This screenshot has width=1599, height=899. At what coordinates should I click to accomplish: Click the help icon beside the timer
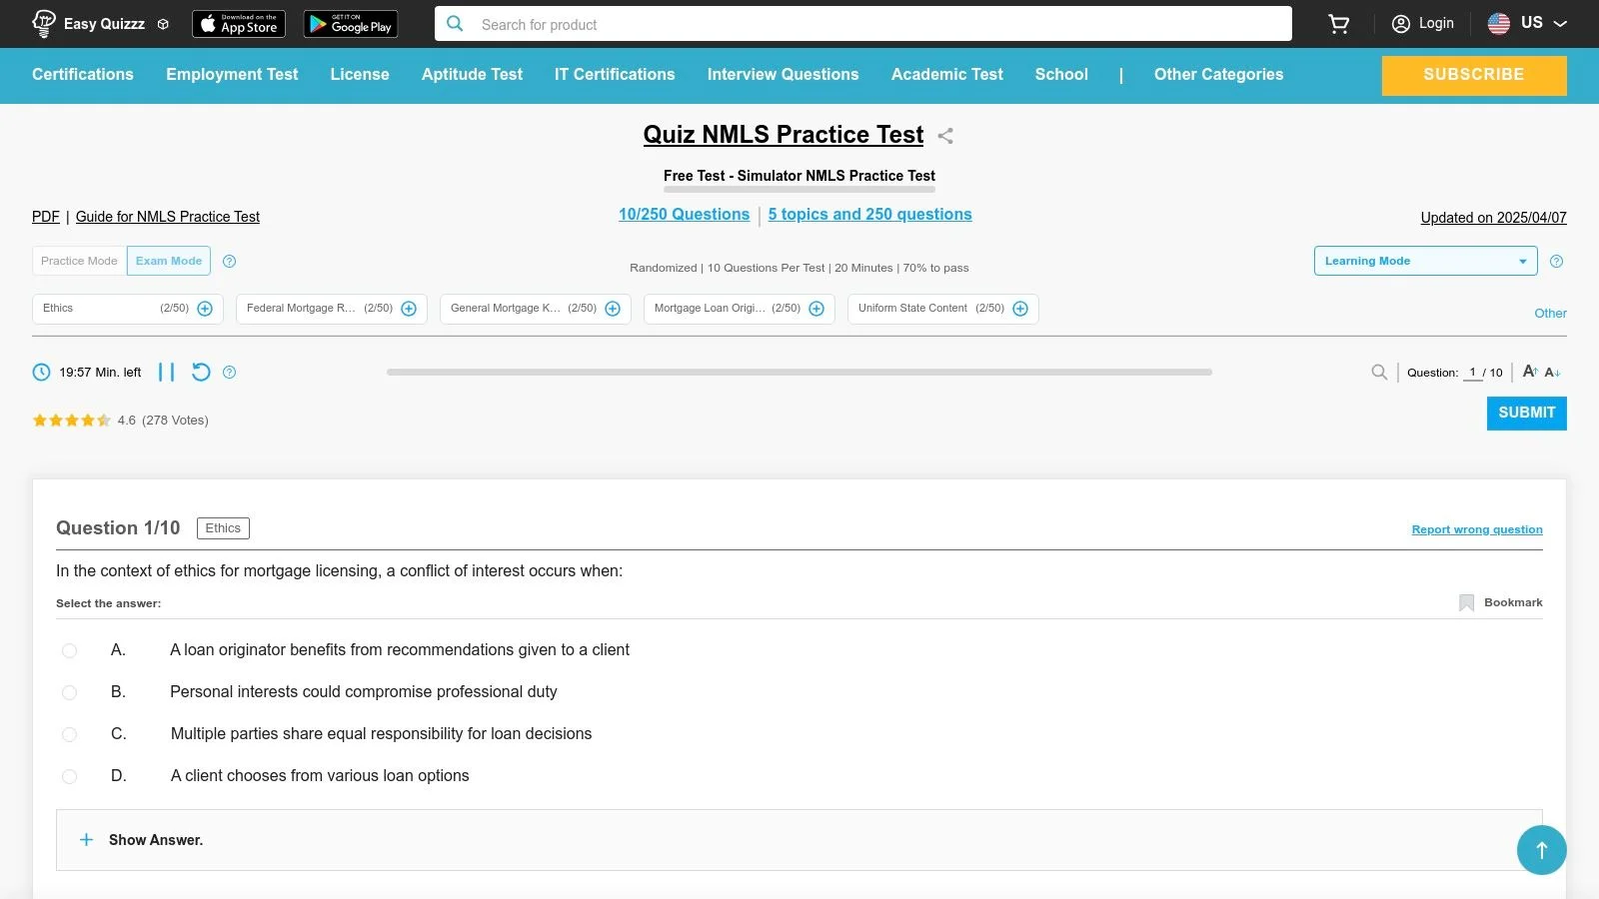click(229, 372)
